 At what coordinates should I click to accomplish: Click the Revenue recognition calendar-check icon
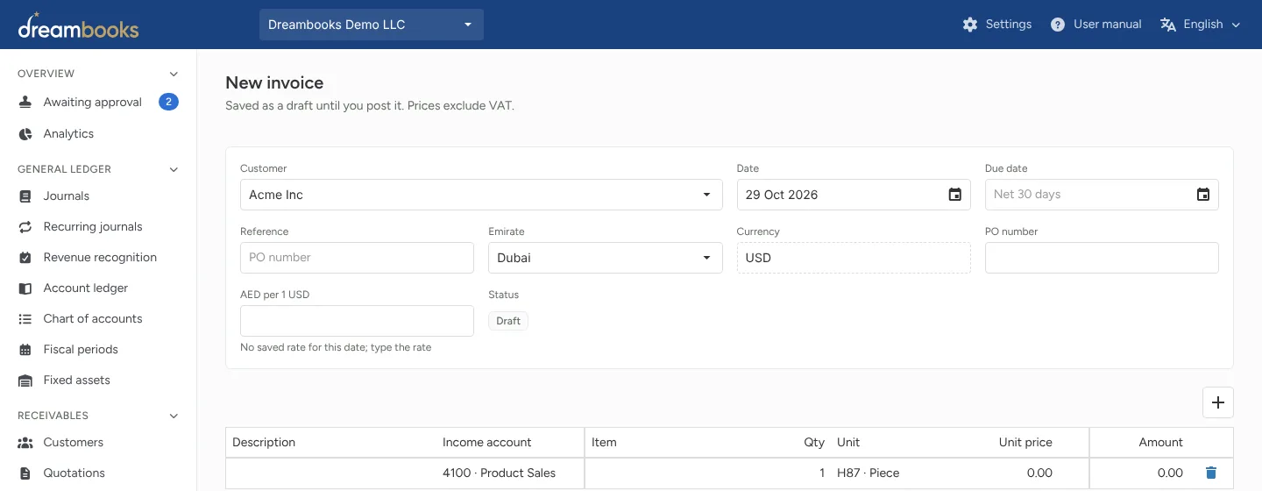coord(25,258)
